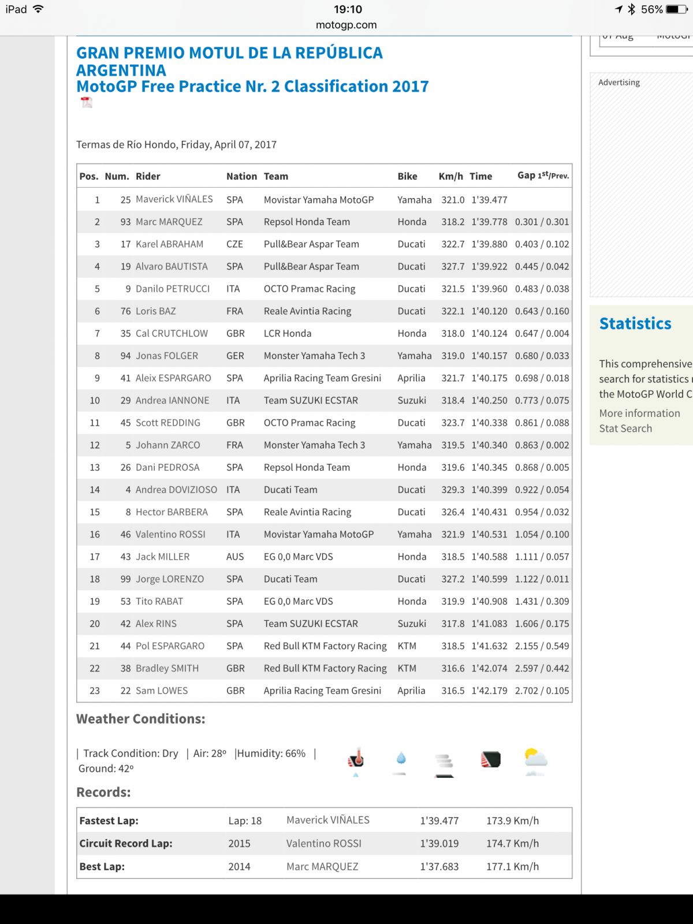Select rider Karel ABRAHAM
The height and width of the screenshot is (924, 693).
(x=169, y=244)
